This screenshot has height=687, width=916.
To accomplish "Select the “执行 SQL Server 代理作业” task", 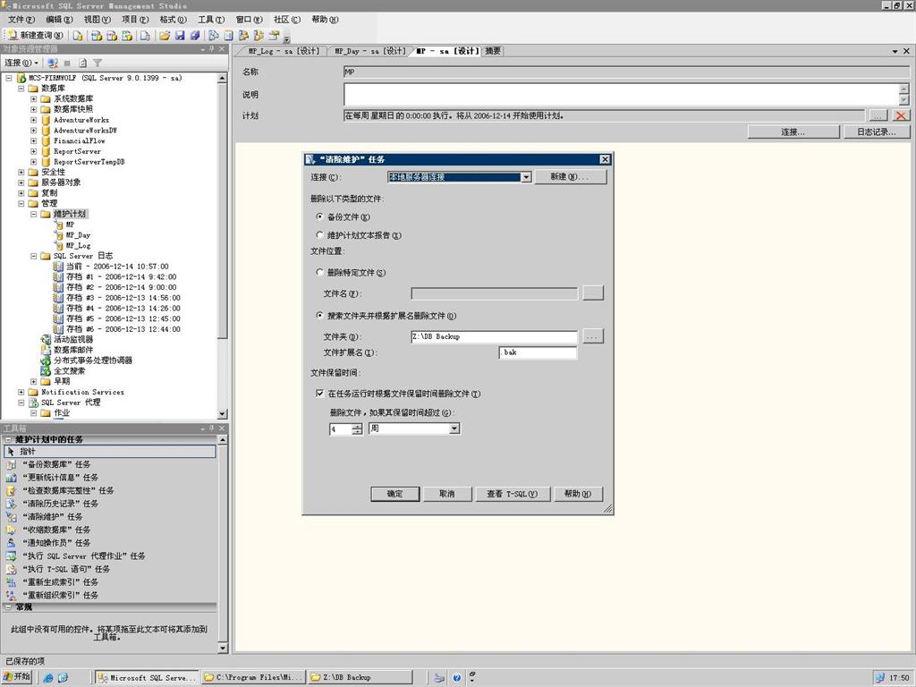I will 83,556.
